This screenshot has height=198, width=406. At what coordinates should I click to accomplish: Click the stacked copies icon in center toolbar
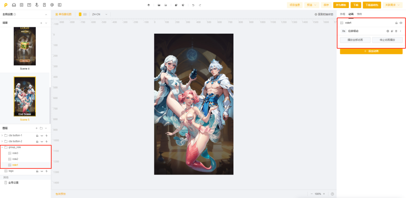(x=176, y=5)
